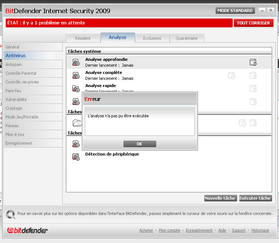Viewport: 279px width, 243px height.
Task: Dismiss the Erreur dialog with OK
Action: click(139, 144)
